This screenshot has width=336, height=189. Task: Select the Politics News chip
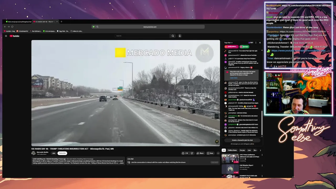(x=232, y=150)
